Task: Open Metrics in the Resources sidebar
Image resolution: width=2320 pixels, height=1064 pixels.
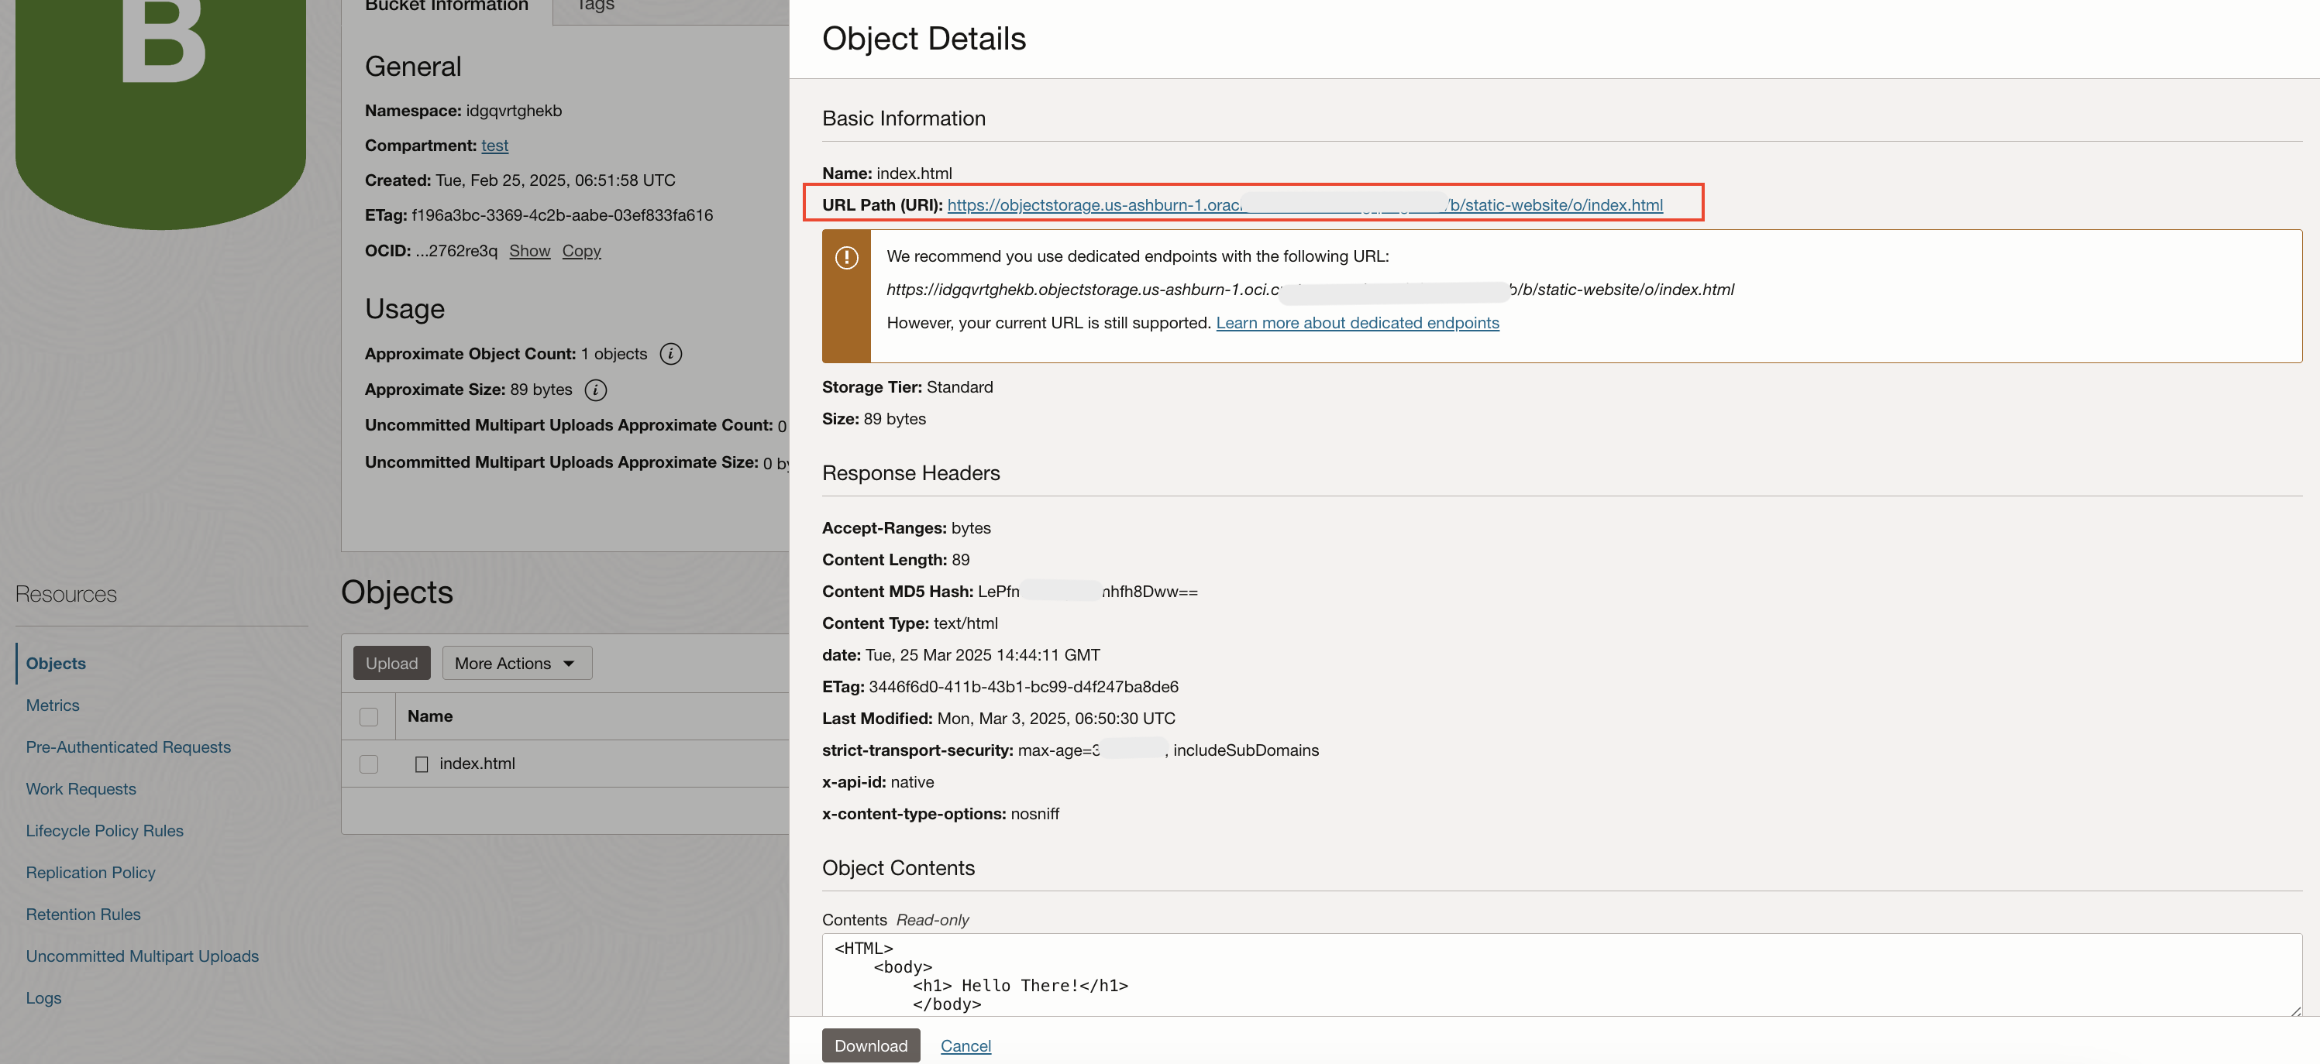Action: tap(52, 705)
